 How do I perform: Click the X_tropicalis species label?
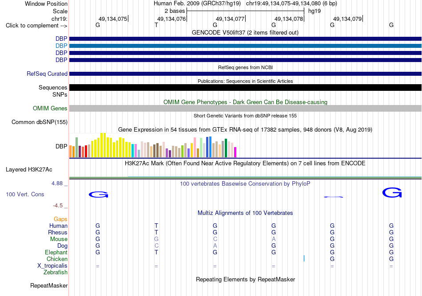tap(52, 266)
